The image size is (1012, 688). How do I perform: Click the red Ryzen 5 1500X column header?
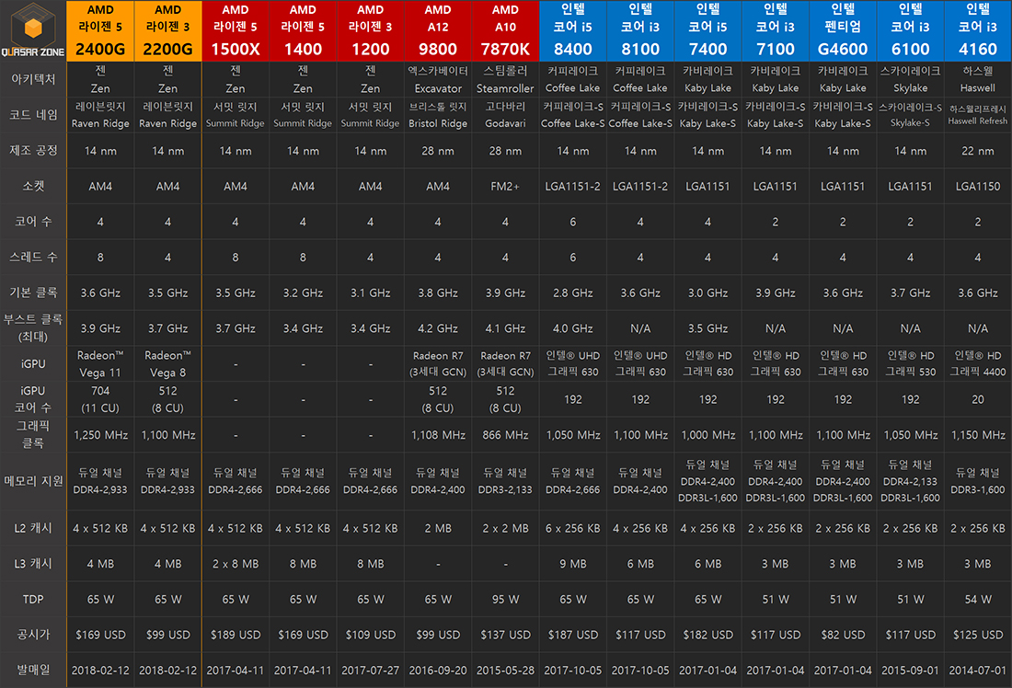[236, 30]
